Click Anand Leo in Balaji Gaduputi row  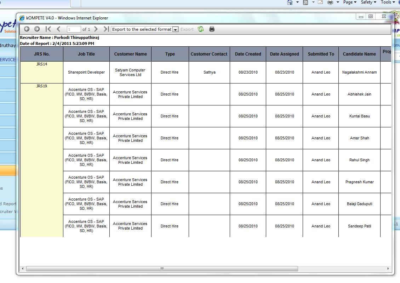point(321,204)
